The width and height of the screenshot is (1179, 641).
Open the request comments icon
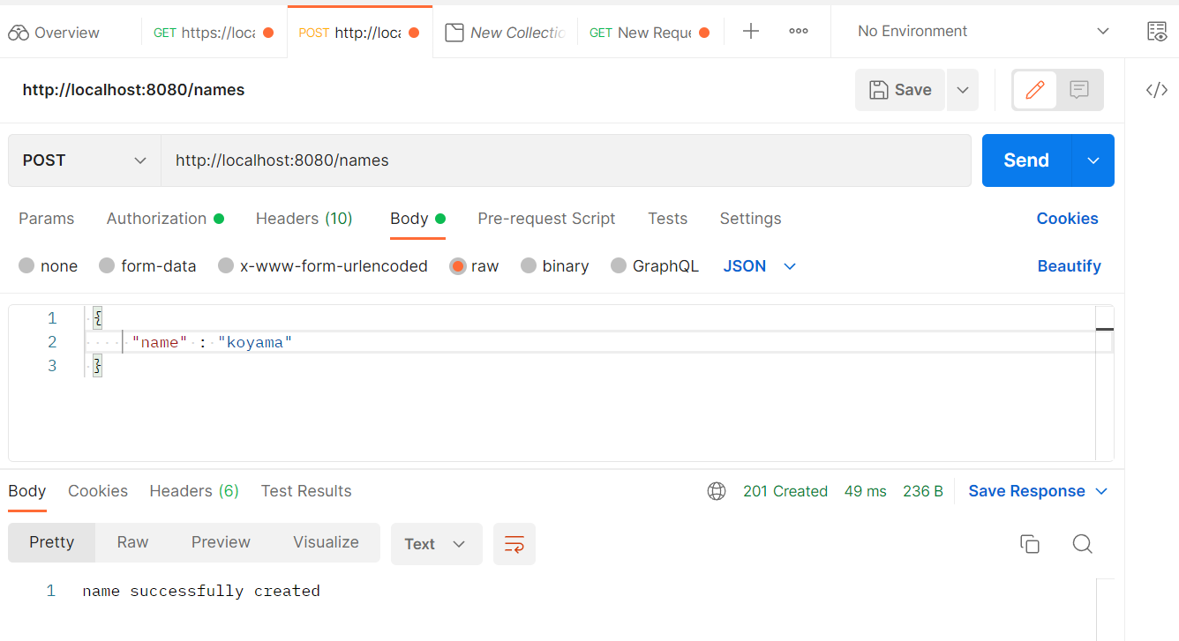pos(1081,89)
